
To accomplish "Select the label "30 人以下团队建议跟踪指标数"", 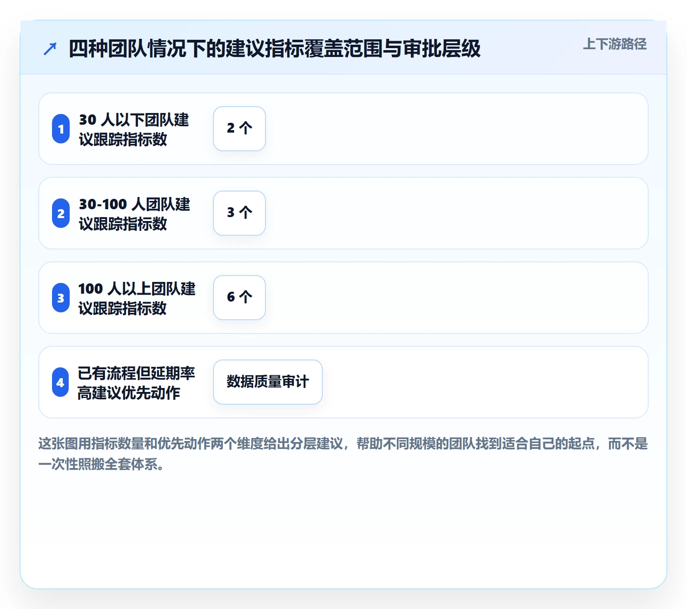I will [134, 129].
